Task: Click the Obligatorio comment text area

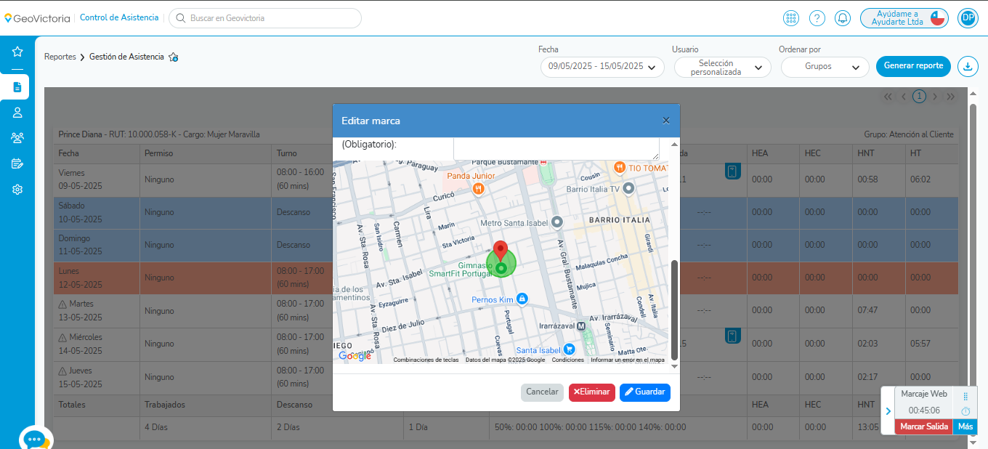Action: coord(556,148)
